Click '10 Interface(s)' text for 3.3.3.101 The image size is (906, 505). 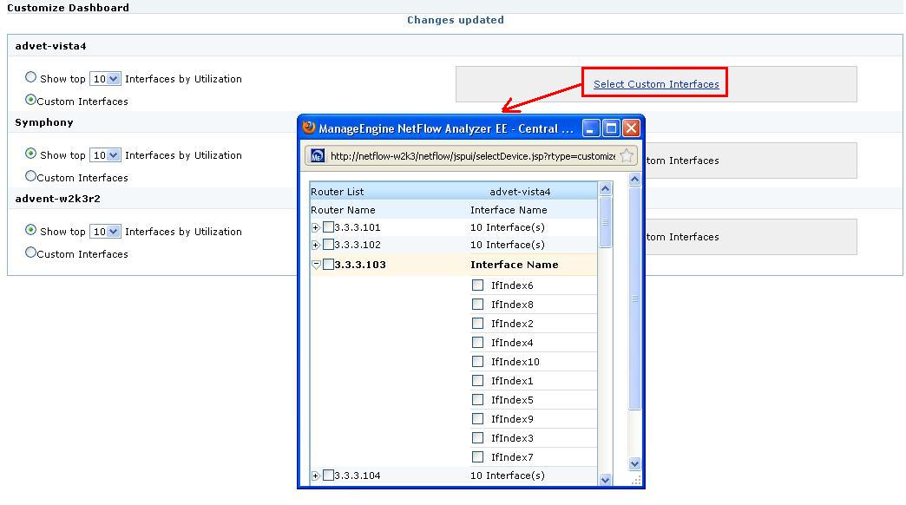click(508, 227)
